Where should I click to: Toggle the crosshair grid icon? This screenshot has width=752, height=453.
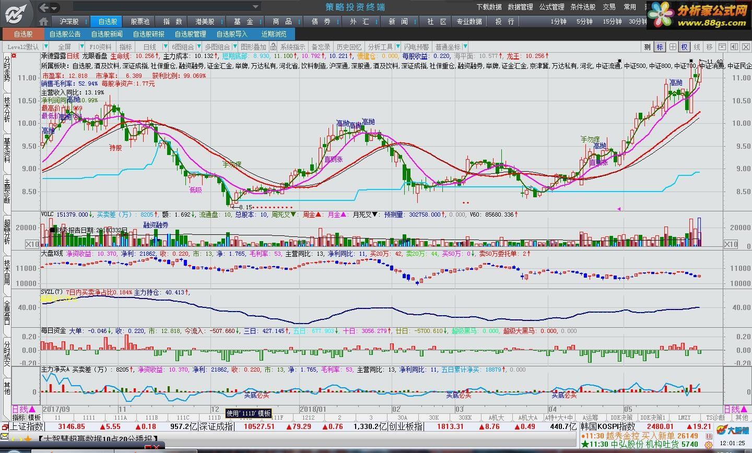(673, 47)
